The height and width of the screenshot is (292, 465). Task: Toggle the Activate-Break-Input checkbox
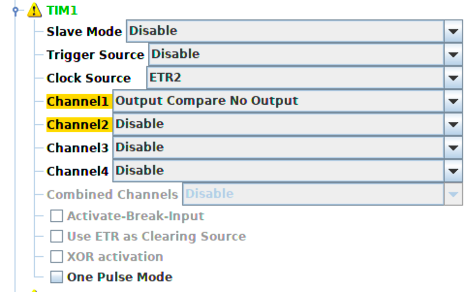pyautogui.click(x=56, y=216)
